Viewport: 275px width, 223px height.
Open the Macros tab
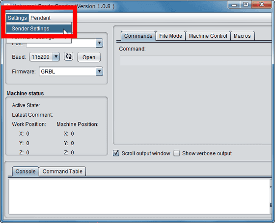pyautogui.click(x=242, y=36)
